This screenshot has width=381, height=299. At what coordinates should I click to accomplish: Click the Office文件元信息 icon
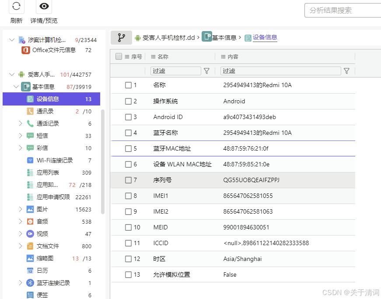tap(25, 50)
